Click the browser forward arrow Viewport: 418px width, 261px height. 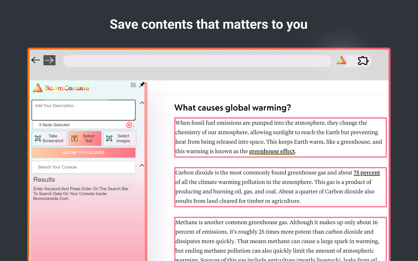pos(49,60)
